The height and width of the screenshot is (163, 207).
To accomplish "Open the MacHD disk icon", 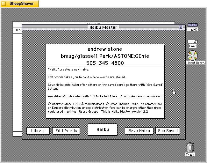I will click(x=192, y=25).
